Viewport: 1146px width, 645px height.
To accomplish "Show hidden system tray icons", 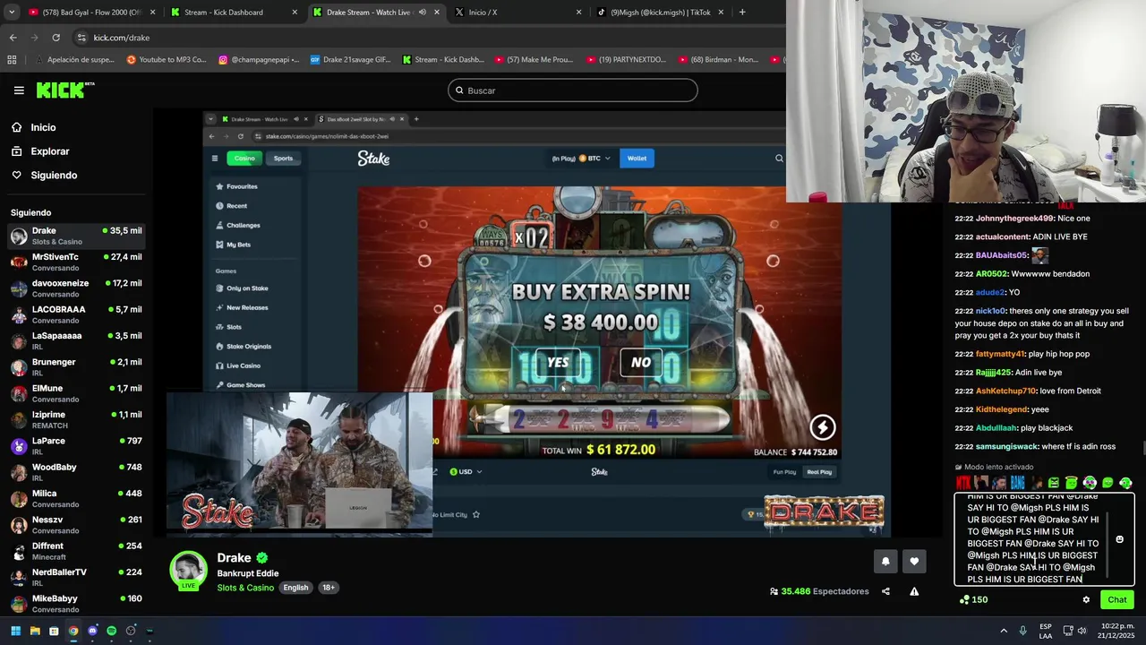I will (1004, 631).
